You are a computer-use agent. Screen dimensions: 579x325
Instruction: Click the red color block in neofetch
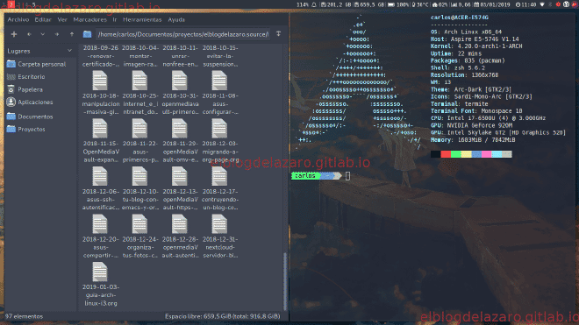click(446, 154)
